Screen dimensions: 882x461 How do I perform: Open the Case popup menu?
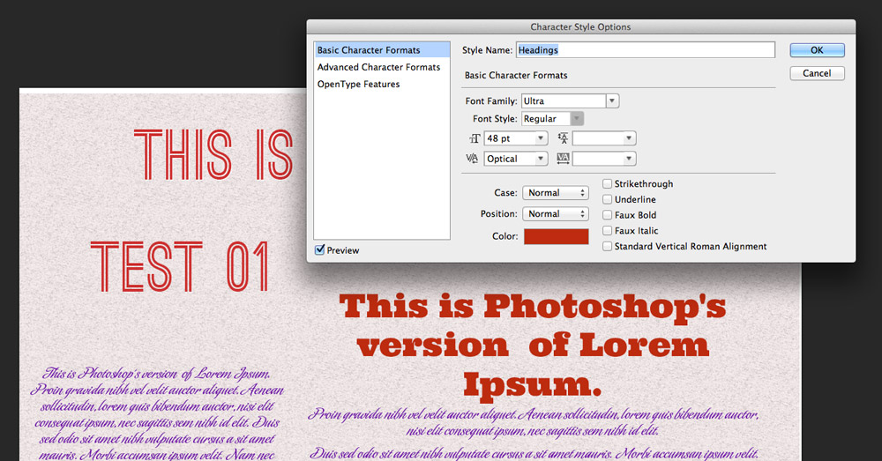pyautogui.click(x=555, y=193)
